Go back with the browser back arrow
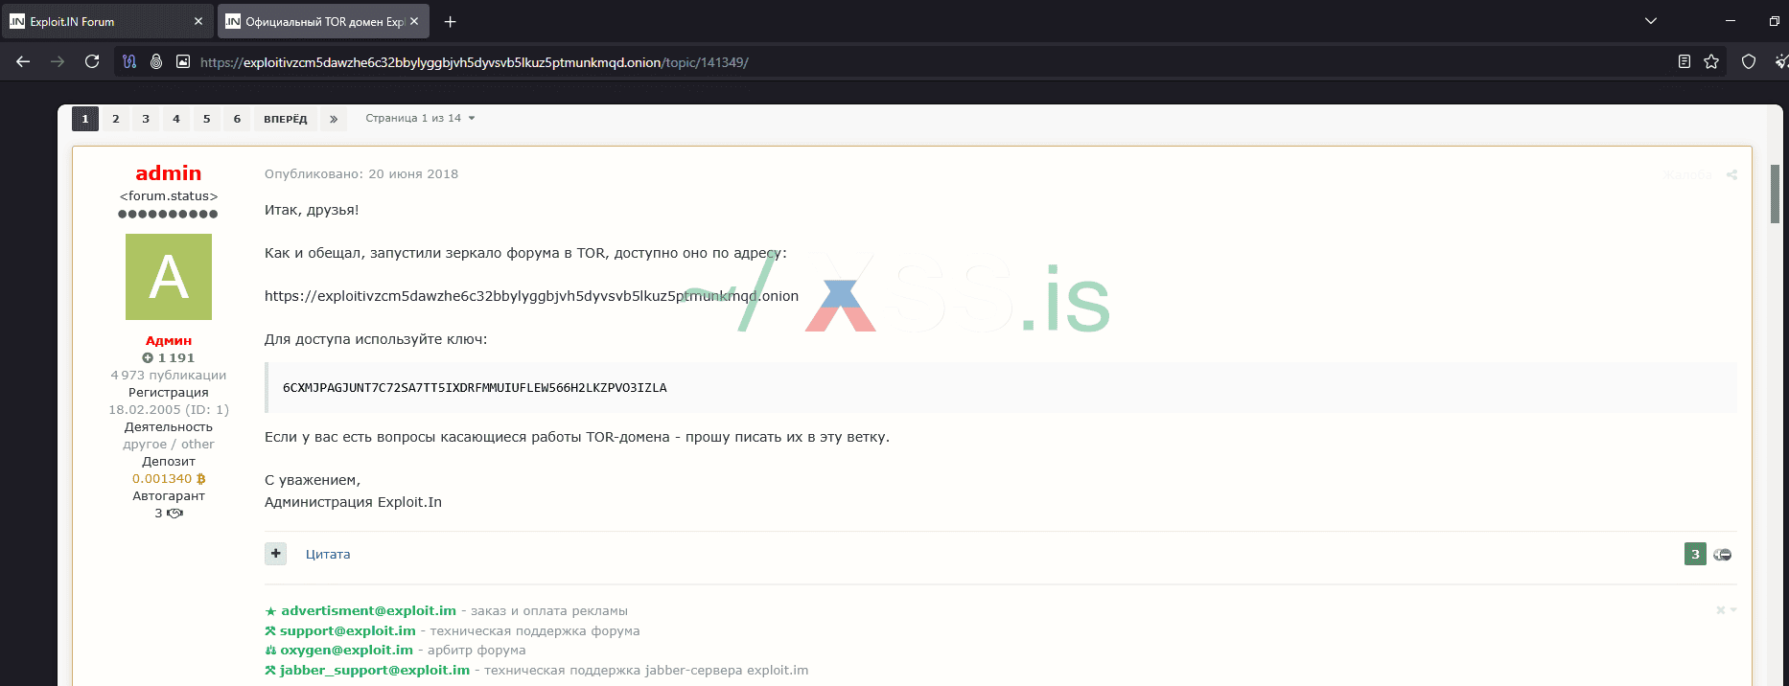Viewport: 1789px width, 686px height. (23, 61)
